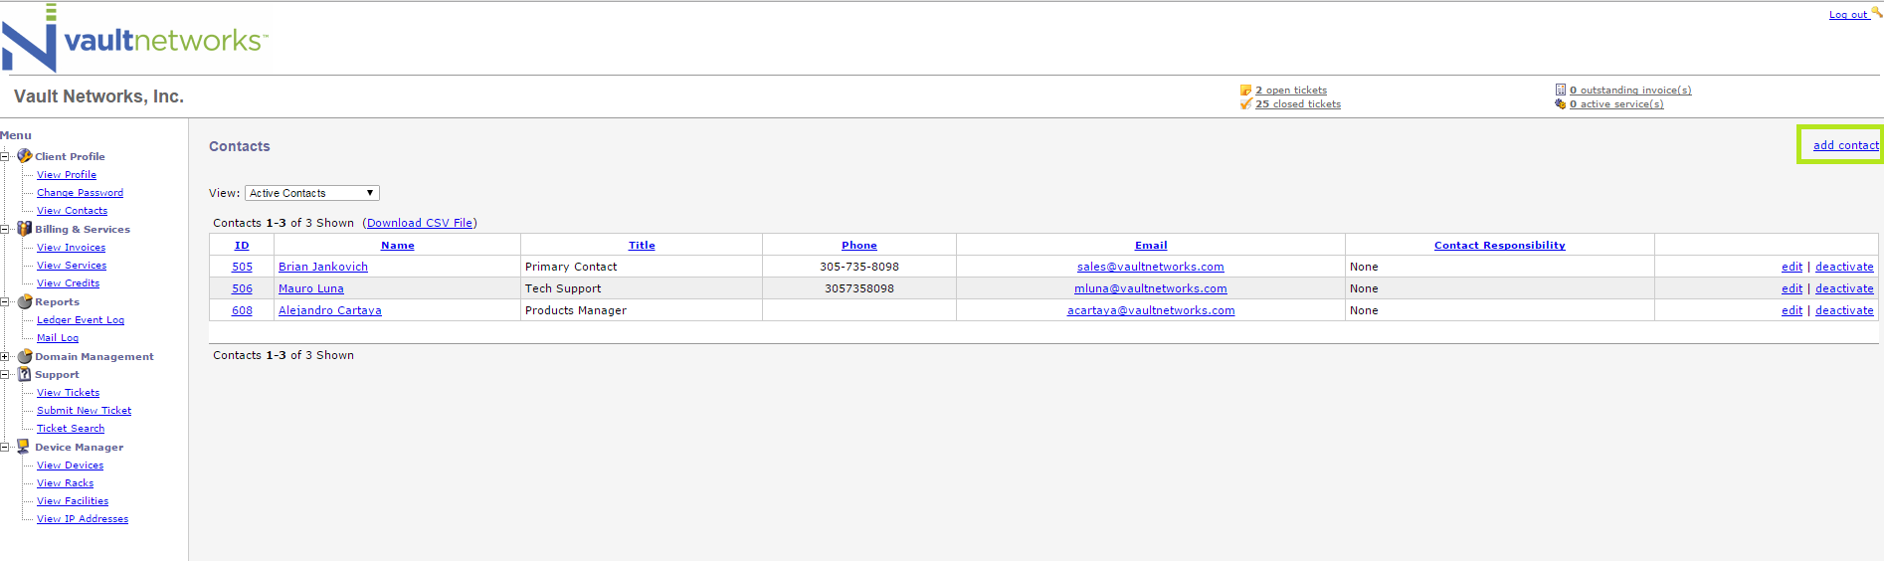Image resolution: width=1884 pixels, height=561 pixels.
Task: Open contact Mauro Luna
Action: click(311, 288)
